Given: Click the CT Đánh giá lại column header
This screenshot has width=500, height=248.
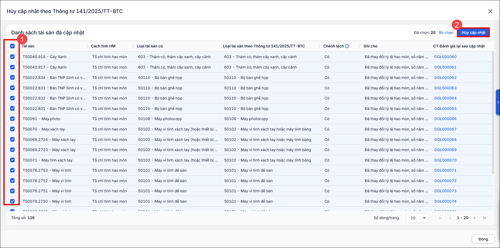Looking at the screenshot, I should pos(459,46).
